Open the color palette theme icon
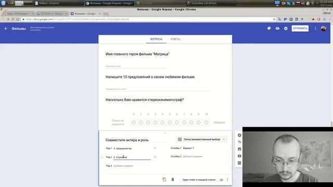The width and height of the screenshot is (333, 187). tap(269, 29)
